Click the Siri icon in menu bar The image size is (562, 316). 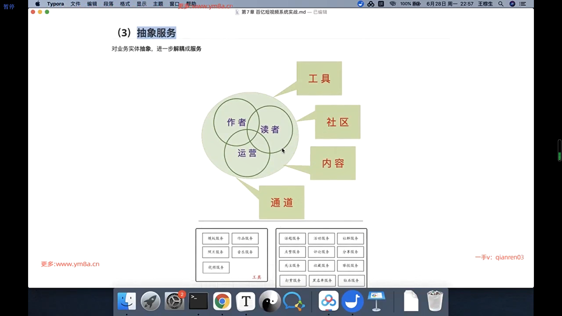pyautogui.click(x=512, y=4)
